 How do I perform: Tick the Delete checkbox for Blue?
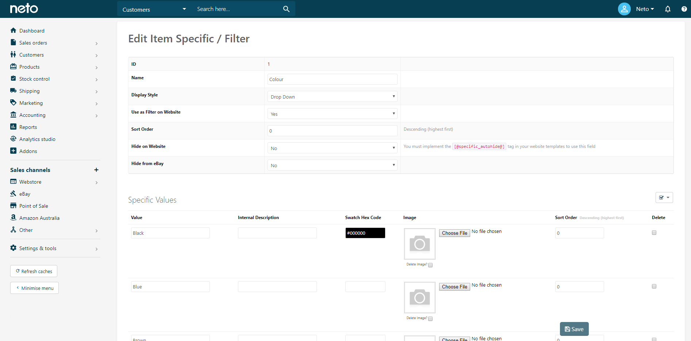point(654,286)
